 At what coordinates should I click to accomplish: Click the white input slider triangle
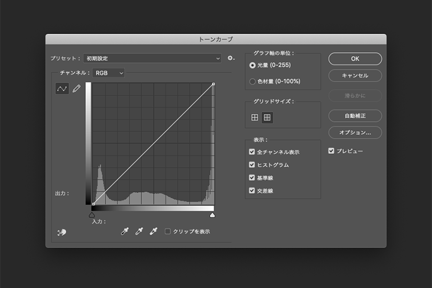(212, 215)
